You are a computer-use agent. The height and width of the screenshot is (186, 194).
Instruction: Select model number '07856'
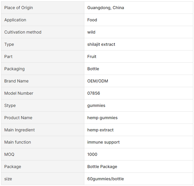94,93
